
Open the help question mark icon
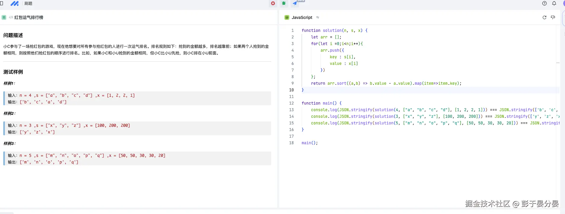[544, 3]
